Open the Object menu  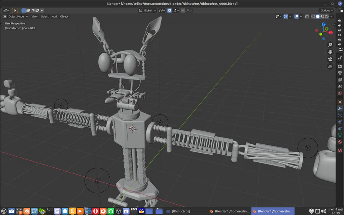pos(64,16)
